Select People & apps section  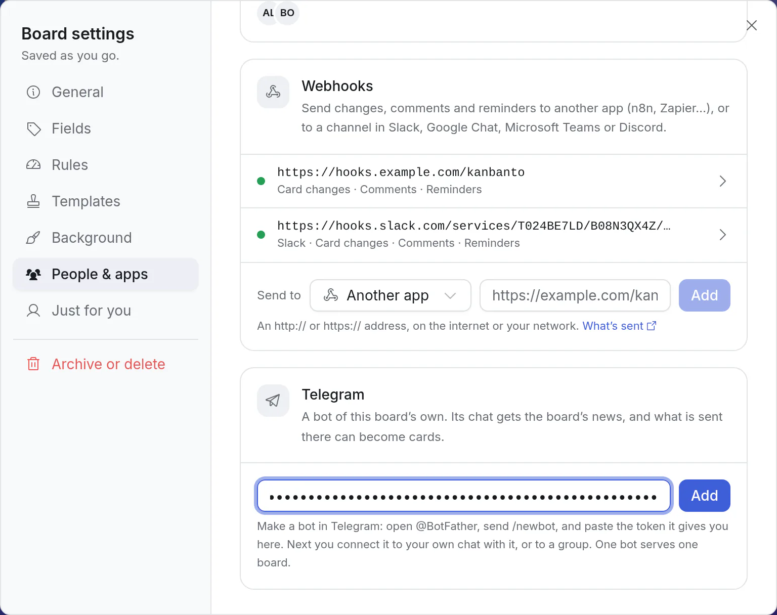pyautogui.click(x=105, y=274)
